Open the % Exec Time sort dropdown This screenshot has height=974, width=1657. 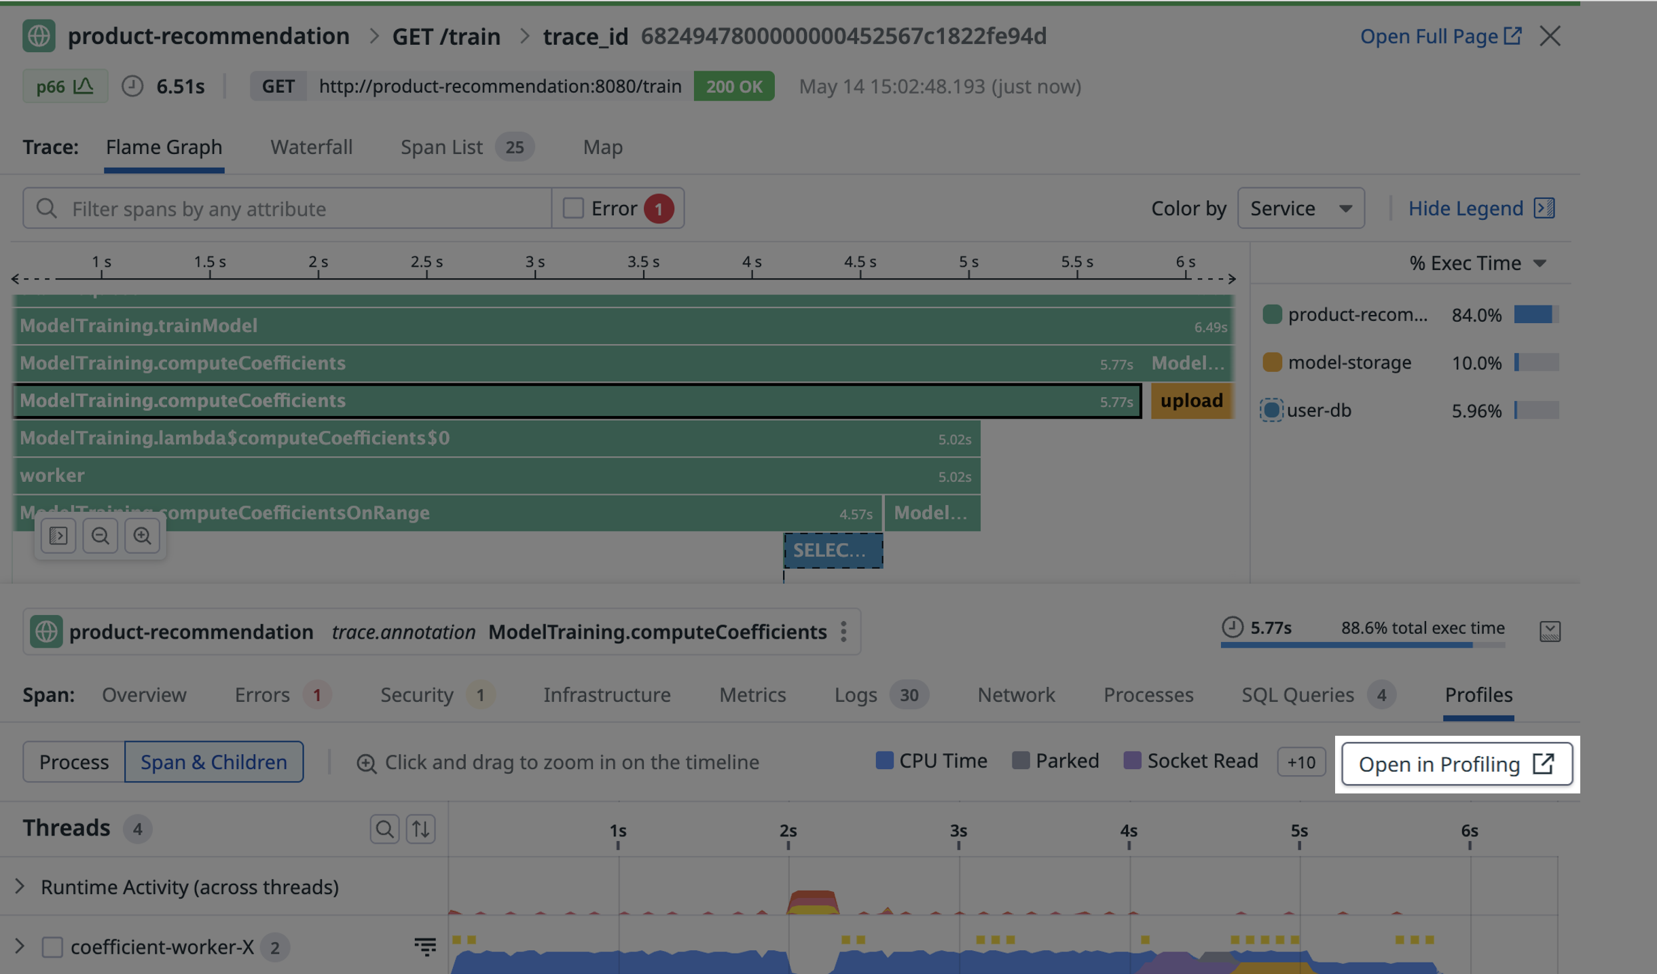[x=1476, y=263]
